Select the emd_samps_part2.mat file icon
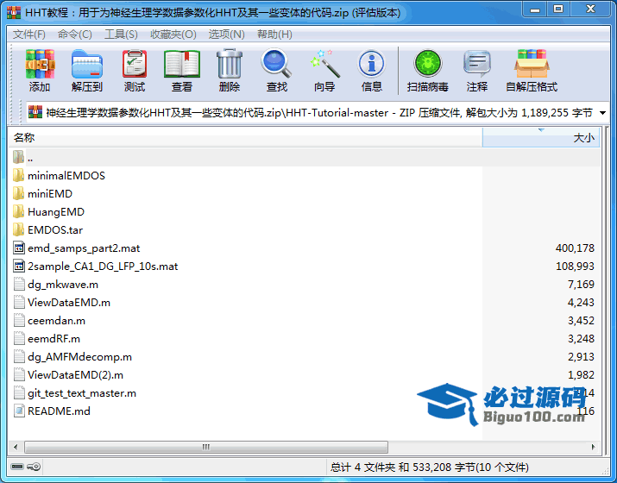617x483 pixels. (x=19, y=248)
